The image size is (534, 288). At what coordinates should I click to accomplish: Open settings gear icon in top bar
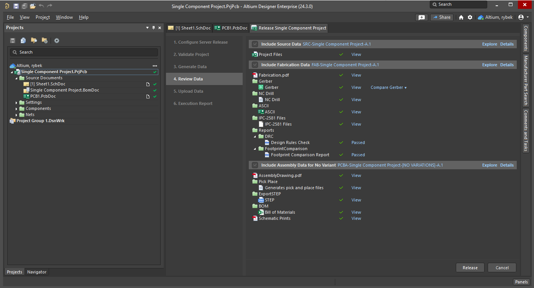[470, 17]
